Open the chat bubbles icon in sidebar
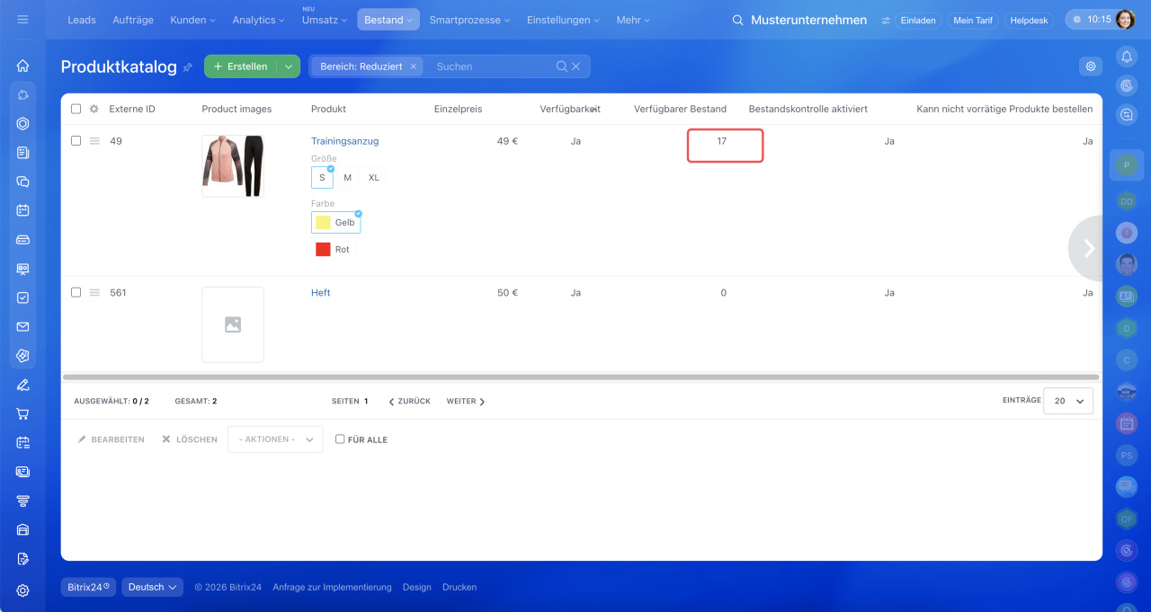The width and height of the screenshot is (1151, 612). [22, 182]
